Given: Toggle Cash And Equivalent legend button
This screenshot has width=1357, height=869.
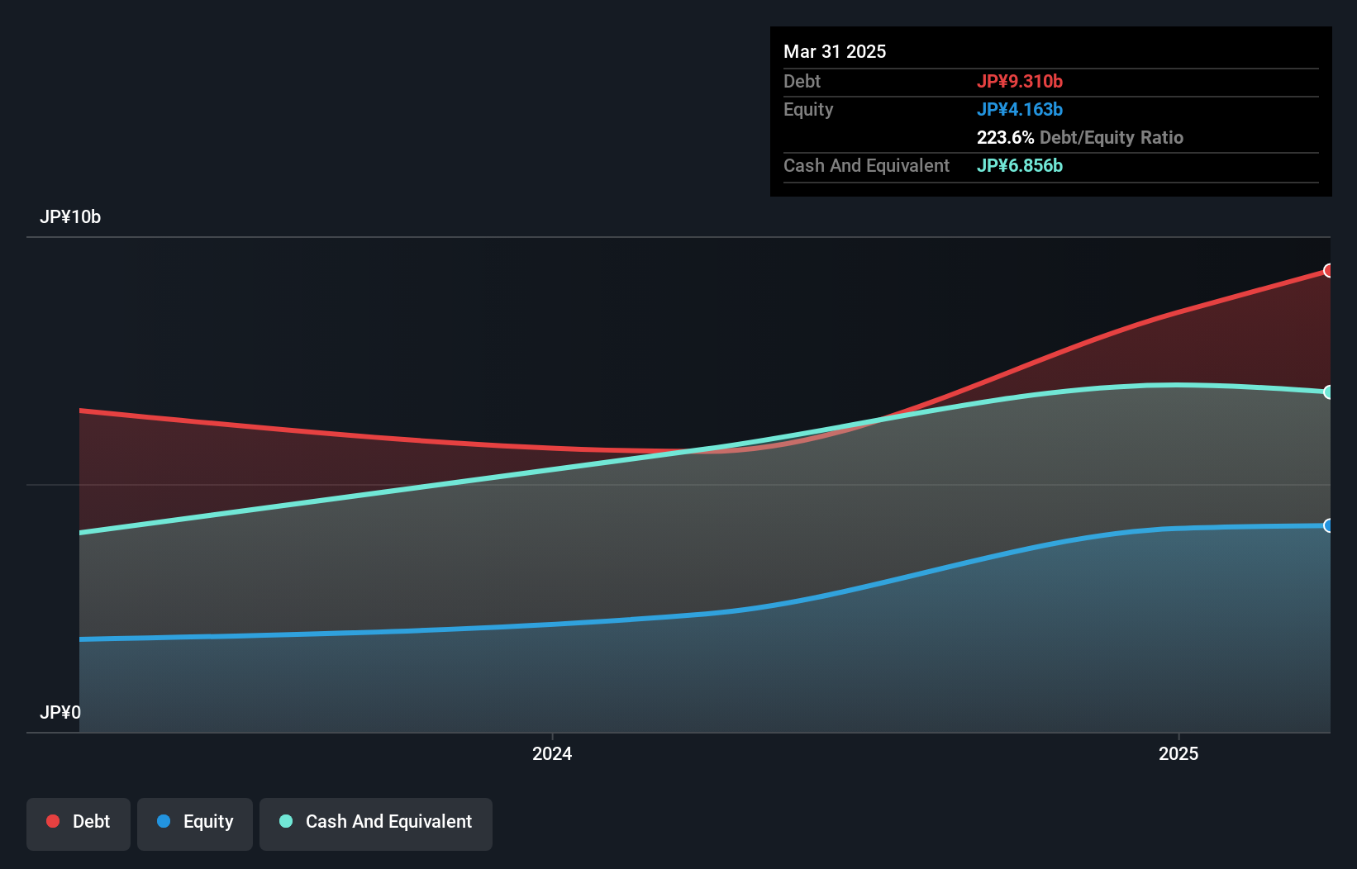Looking at the screenshot, I should point(376,824).
